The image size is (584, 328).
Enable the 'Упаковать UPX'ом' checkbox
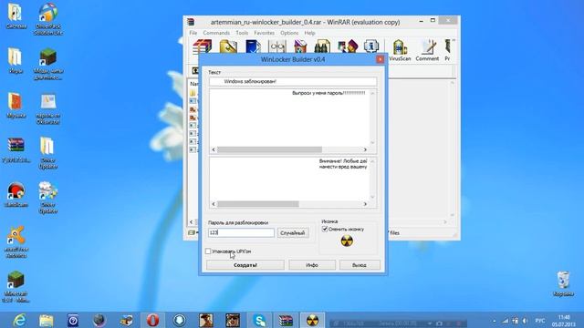point(208,251)
